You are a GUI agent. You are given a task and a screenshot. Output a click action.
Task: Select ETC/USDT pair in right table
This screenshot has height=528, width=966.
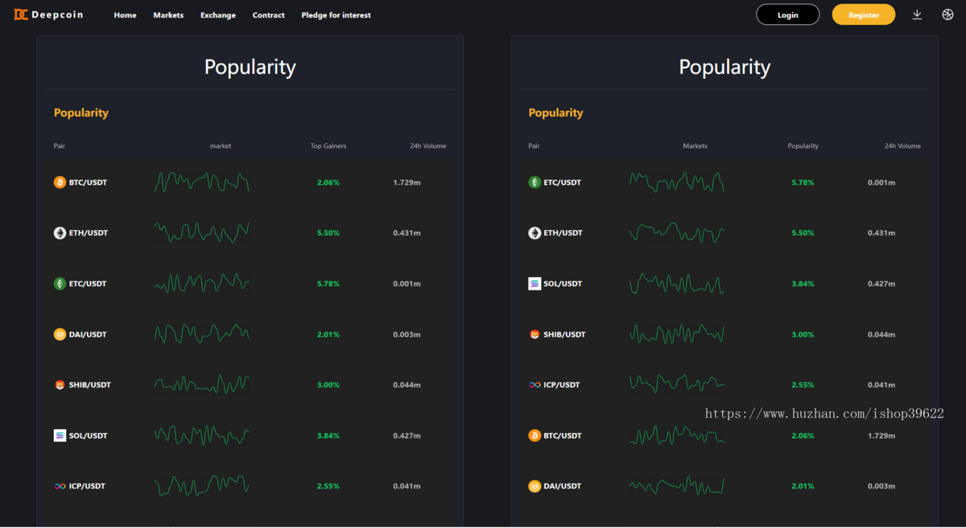(x=563, y=183)
